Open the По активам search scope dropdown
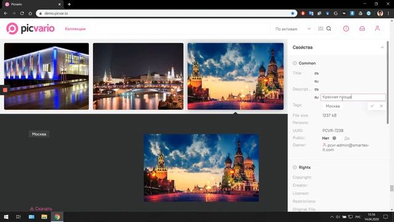 pyautogui.click(x=293, y=29)
